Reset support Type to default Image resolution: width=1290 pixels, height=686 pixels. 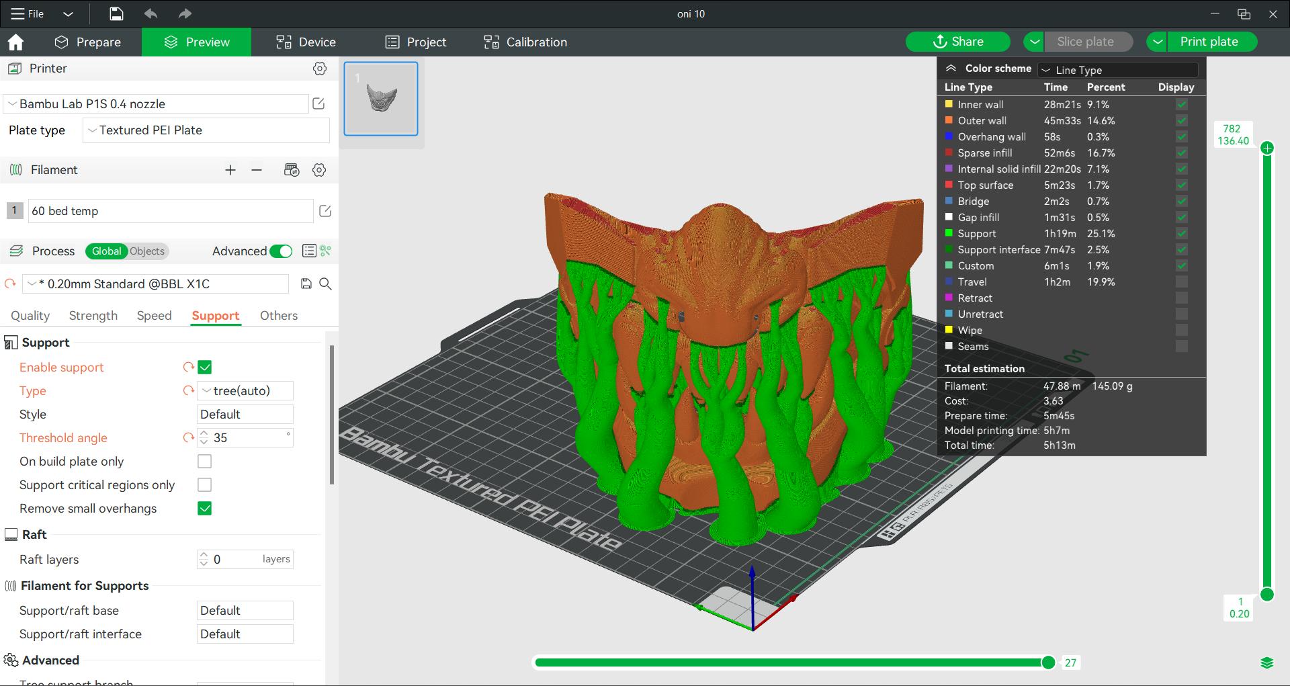coord(189,390)
